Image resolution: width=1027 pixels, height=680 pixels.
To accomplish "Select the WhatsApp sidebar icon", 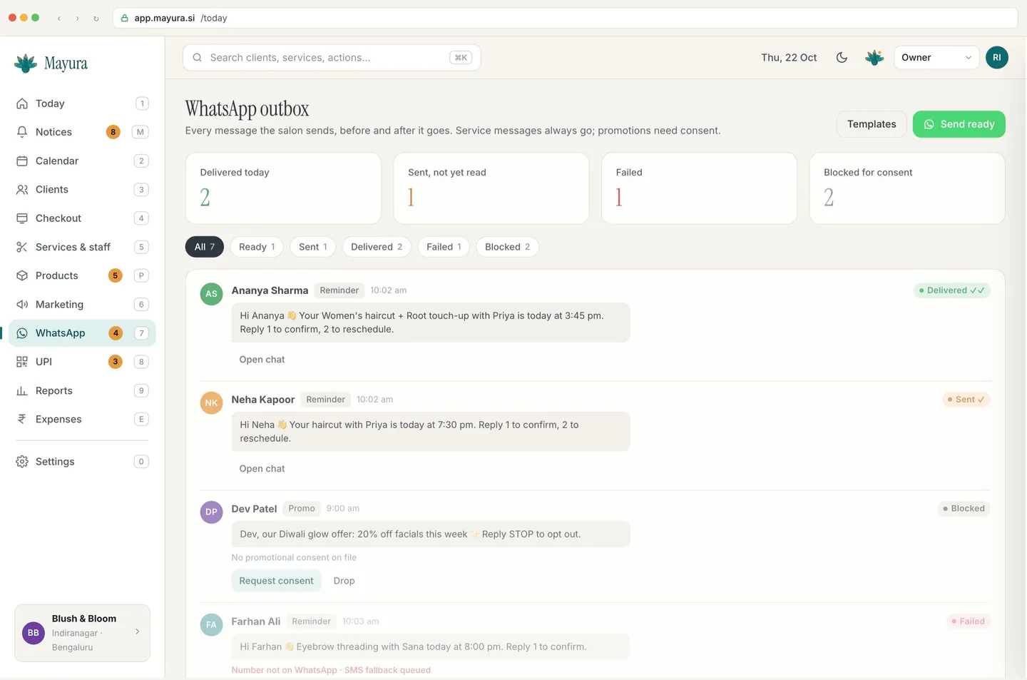I will [22, 333].
